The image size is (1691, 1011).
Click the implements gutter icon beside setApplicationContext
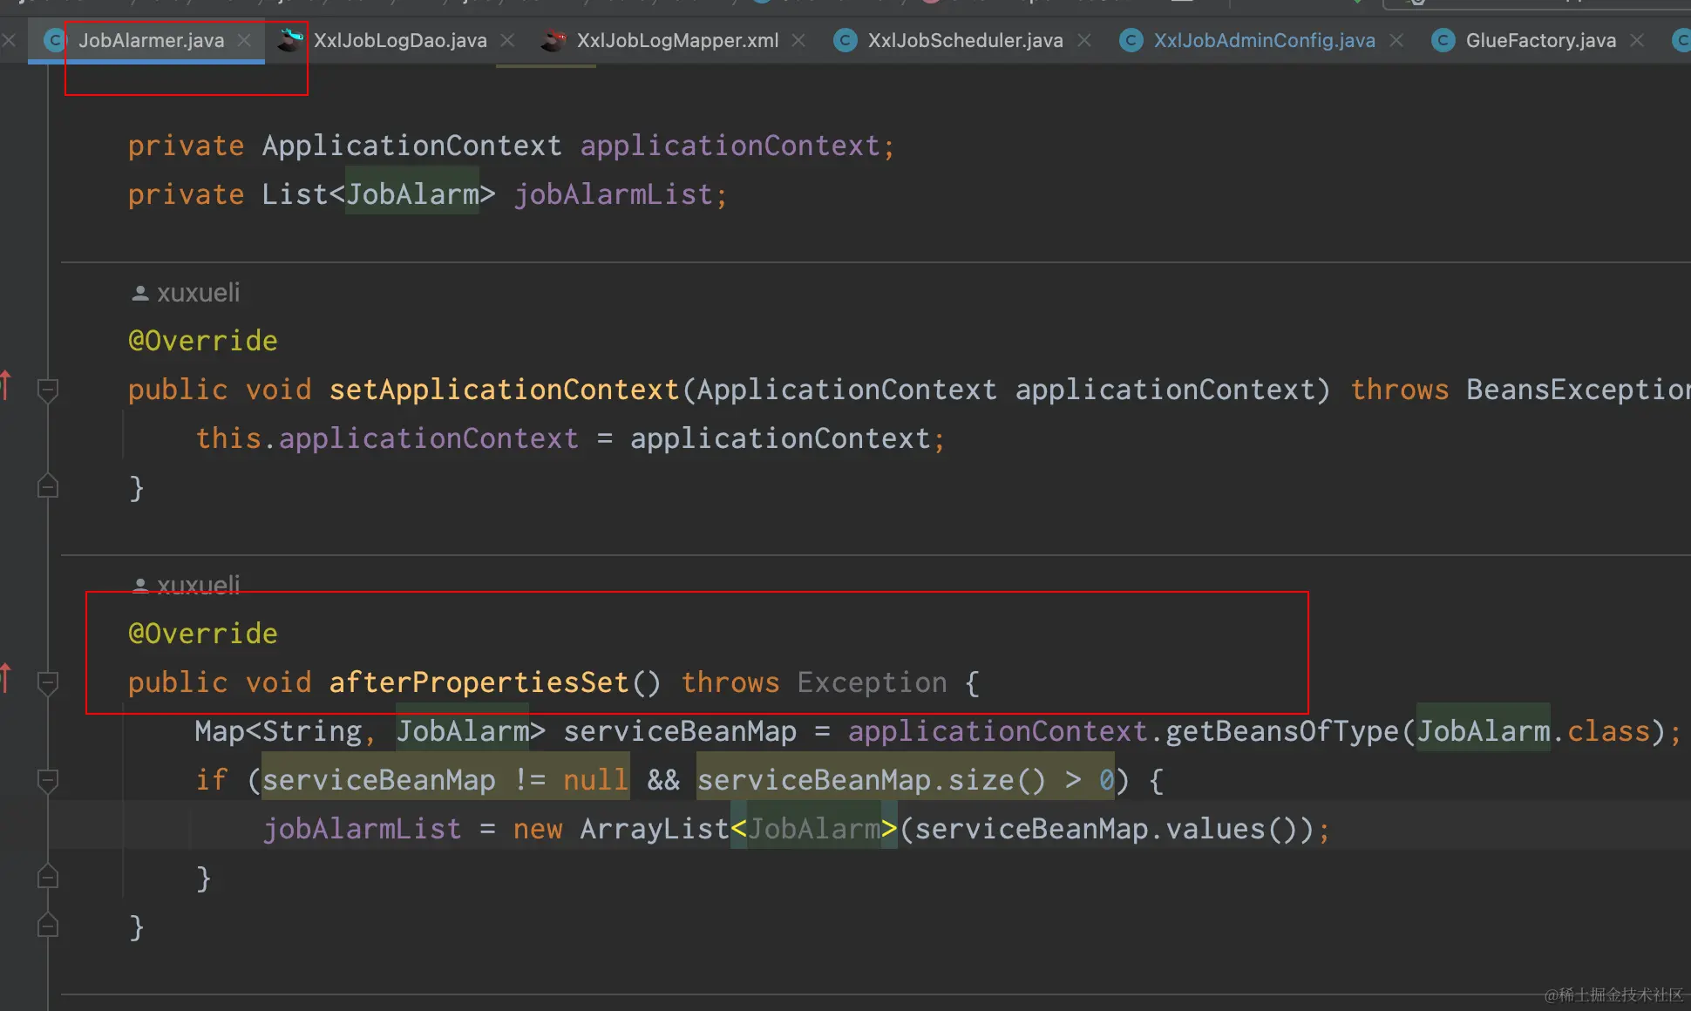pos(6,384)
